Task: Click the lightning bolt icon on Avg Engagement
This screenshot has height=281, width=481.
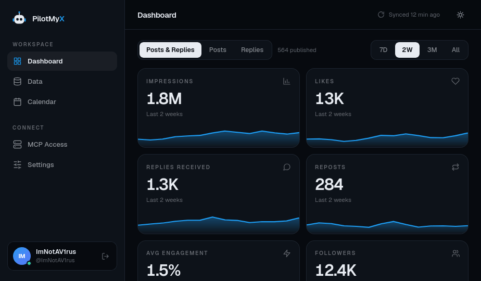Action: (287, 253)
